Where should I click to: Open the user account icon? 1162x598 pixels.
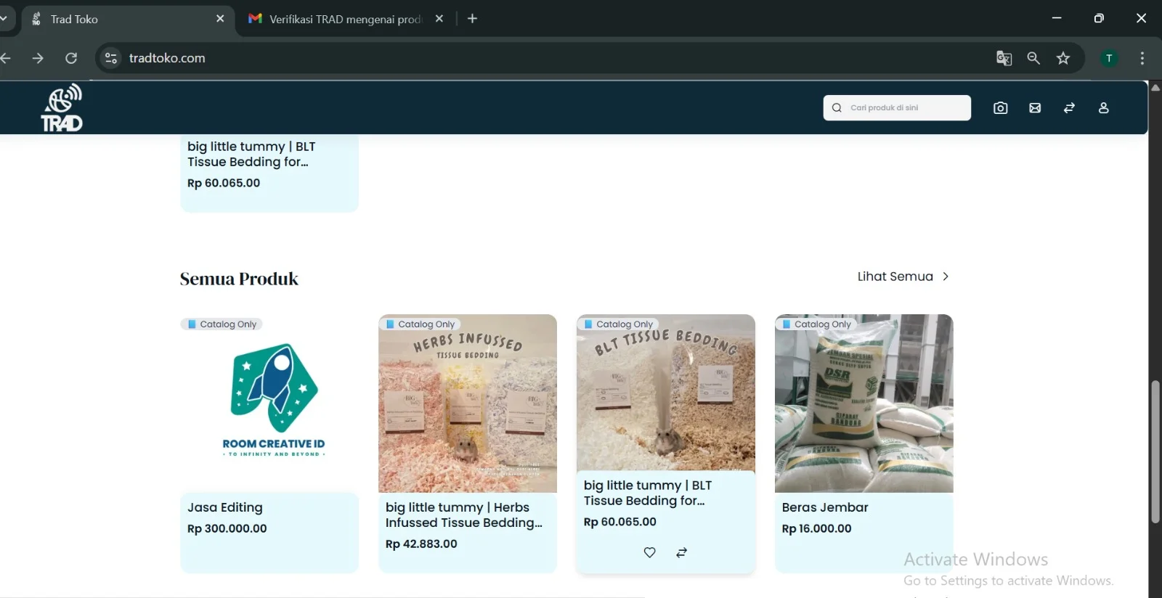(x=1103, y=108)
